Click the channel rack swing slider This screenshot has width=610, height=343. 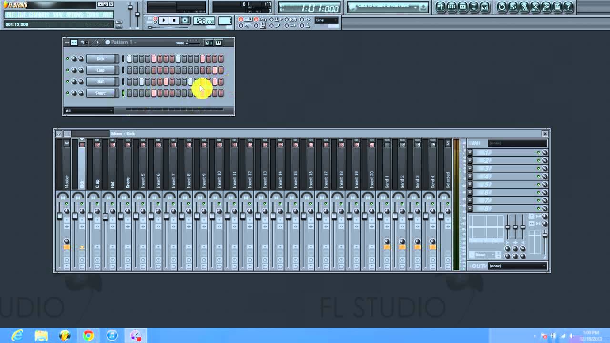193,43
